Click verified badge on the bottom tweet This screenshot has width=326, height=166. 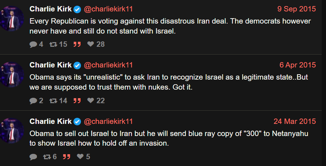[77, 122]
